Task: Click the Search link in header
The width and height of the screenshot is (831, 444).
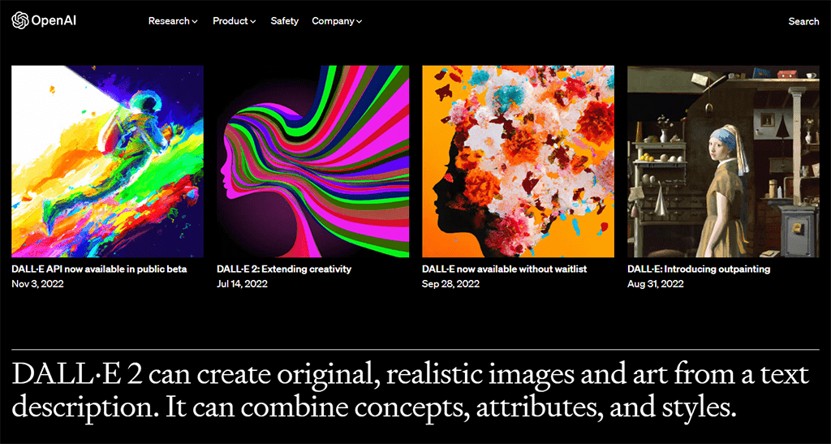Action: click(803, 21)
